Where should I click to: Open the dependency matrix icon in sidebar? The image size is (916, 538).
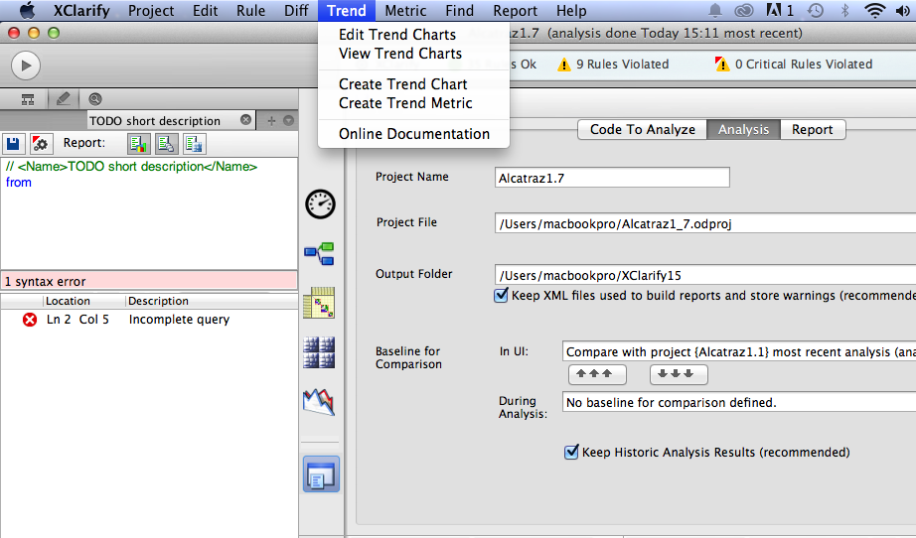click(x=319, y=303)
